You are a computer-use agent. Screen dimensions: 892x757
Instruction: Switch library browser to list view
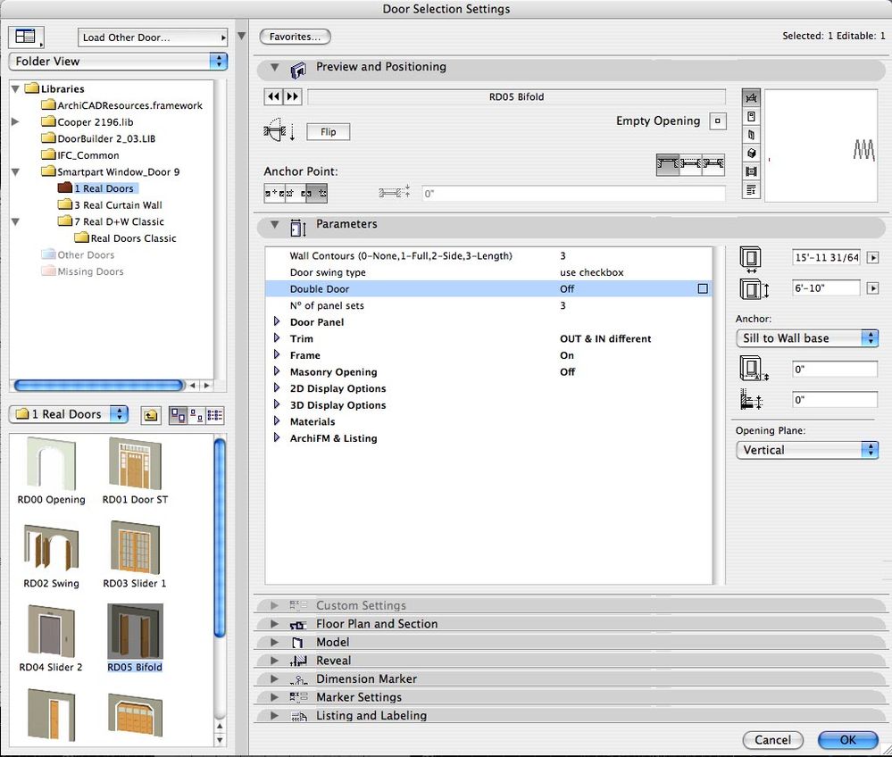(x=214, y=415)
